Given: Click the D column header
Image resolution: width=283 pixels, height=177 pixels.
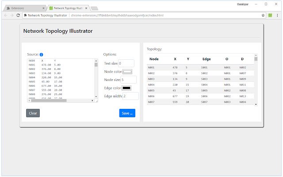Looking at the screenshot, I should (242, 59).
